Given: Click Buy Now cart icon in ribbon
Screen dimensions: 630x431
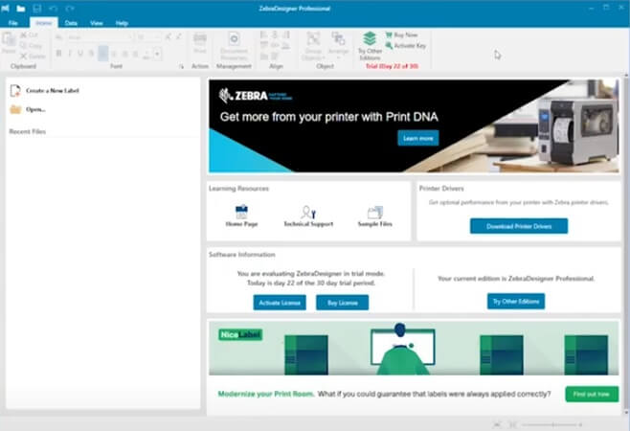Looking at the screenshot, I should pos(390,34).
